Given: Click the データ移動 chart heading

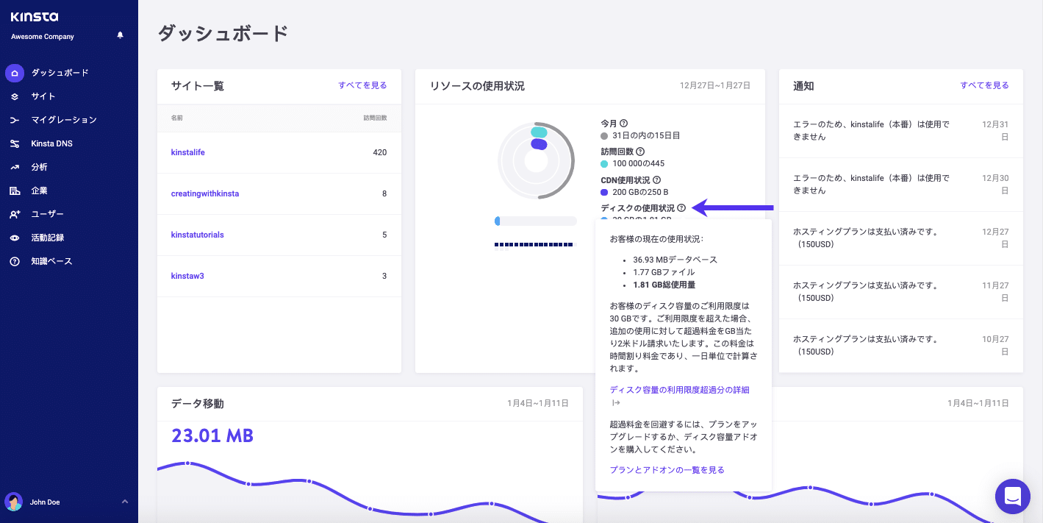Looking at the screenshot, I should pos(198,404).
